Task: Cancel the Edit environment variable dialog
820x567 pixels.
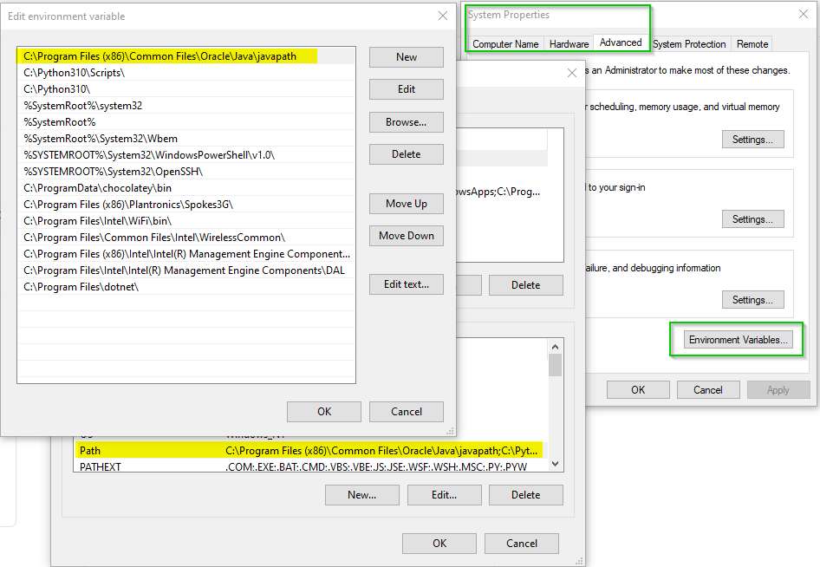Action: (406, 411)
